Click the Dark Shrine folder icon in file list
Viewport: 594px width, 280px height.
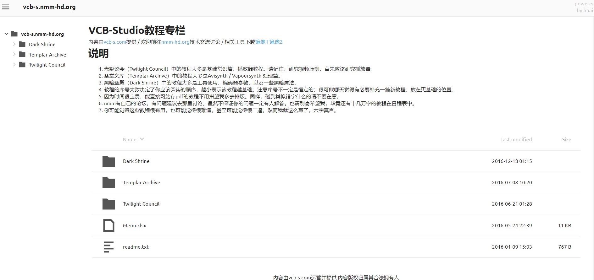click(109, 161)
